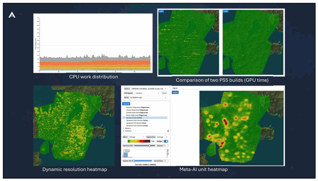Click Layers button on left PS5 build map
The height and width of the screenshot is (181, 318).
161,11
